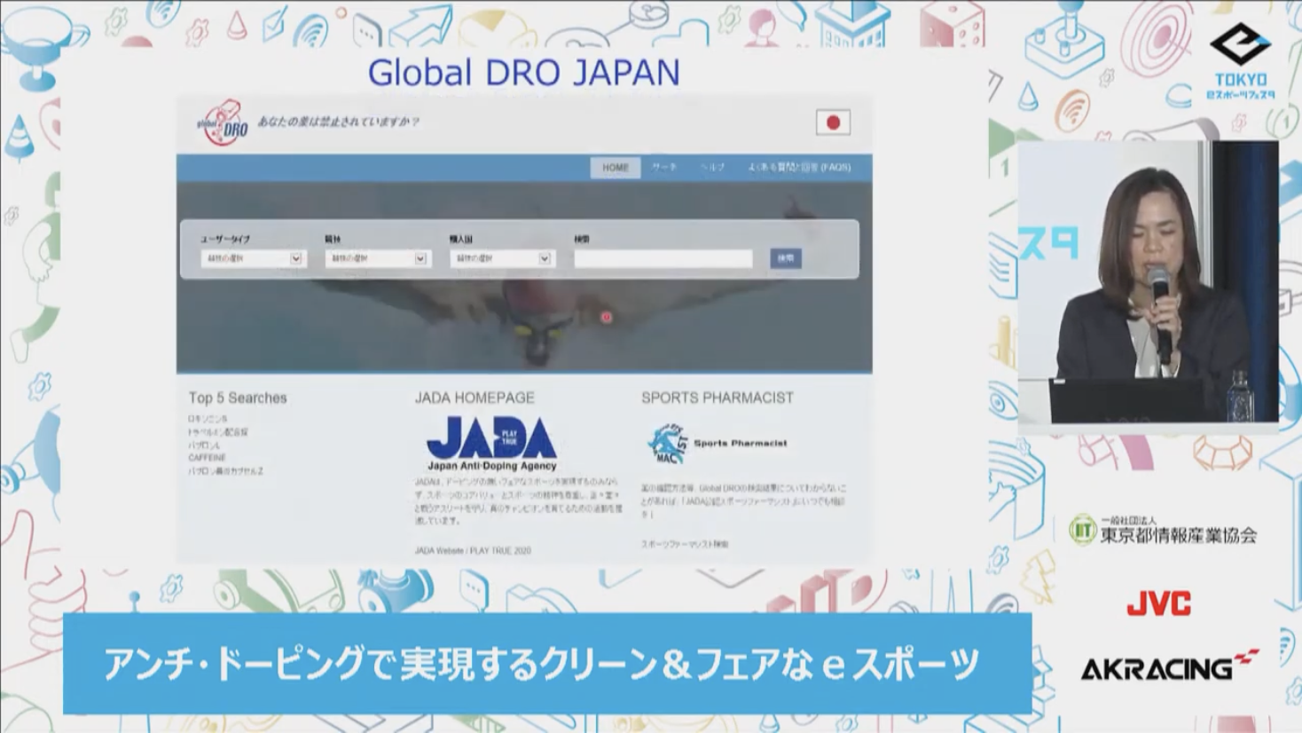Click the あなたの薬は禁止されていますか tagline
This screenshot has height=733, width=1302.
(x=338, y=122)
